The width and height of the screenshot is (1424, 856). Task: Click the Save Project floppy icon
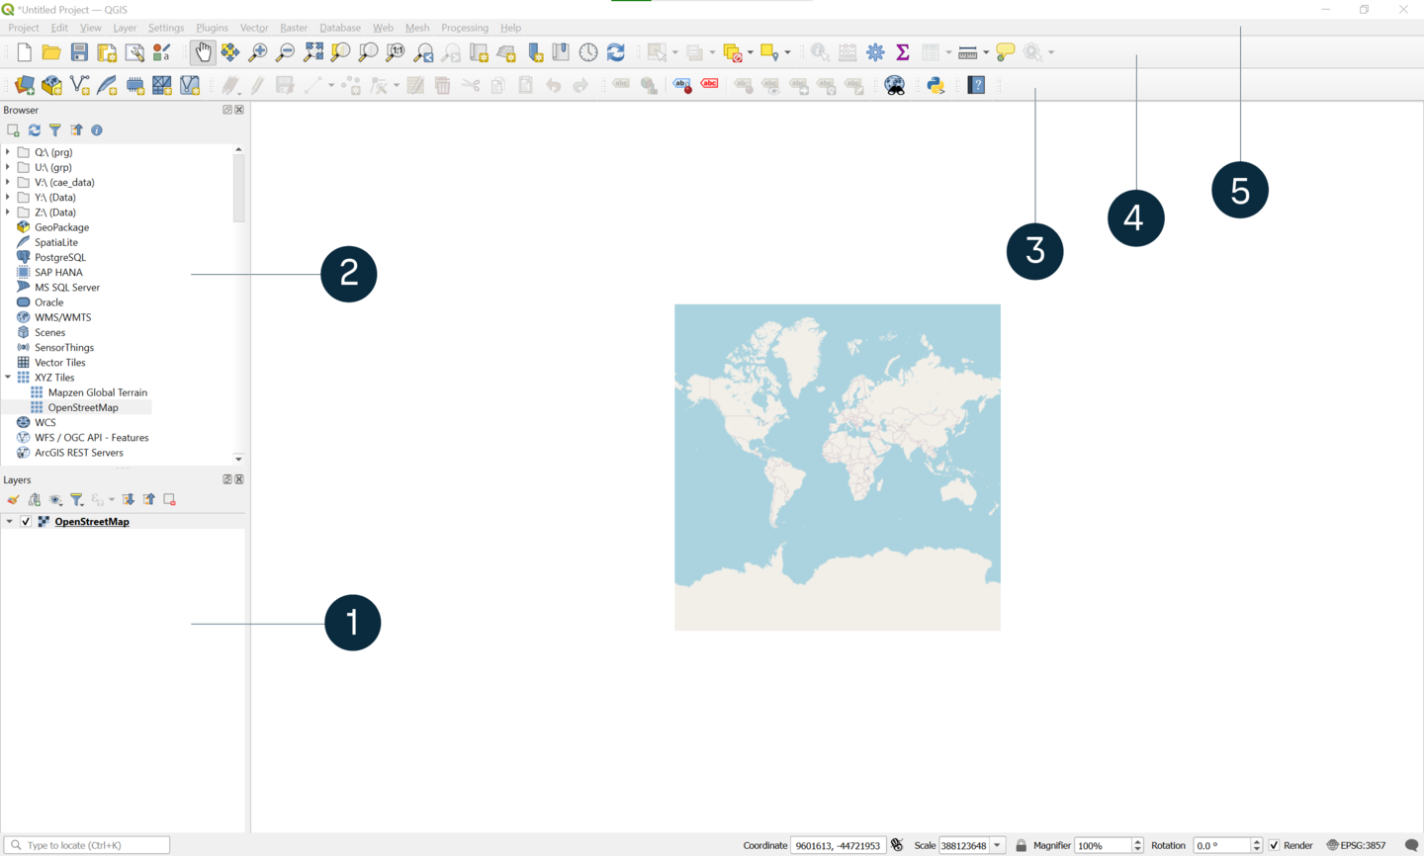(x=79, y=52)
